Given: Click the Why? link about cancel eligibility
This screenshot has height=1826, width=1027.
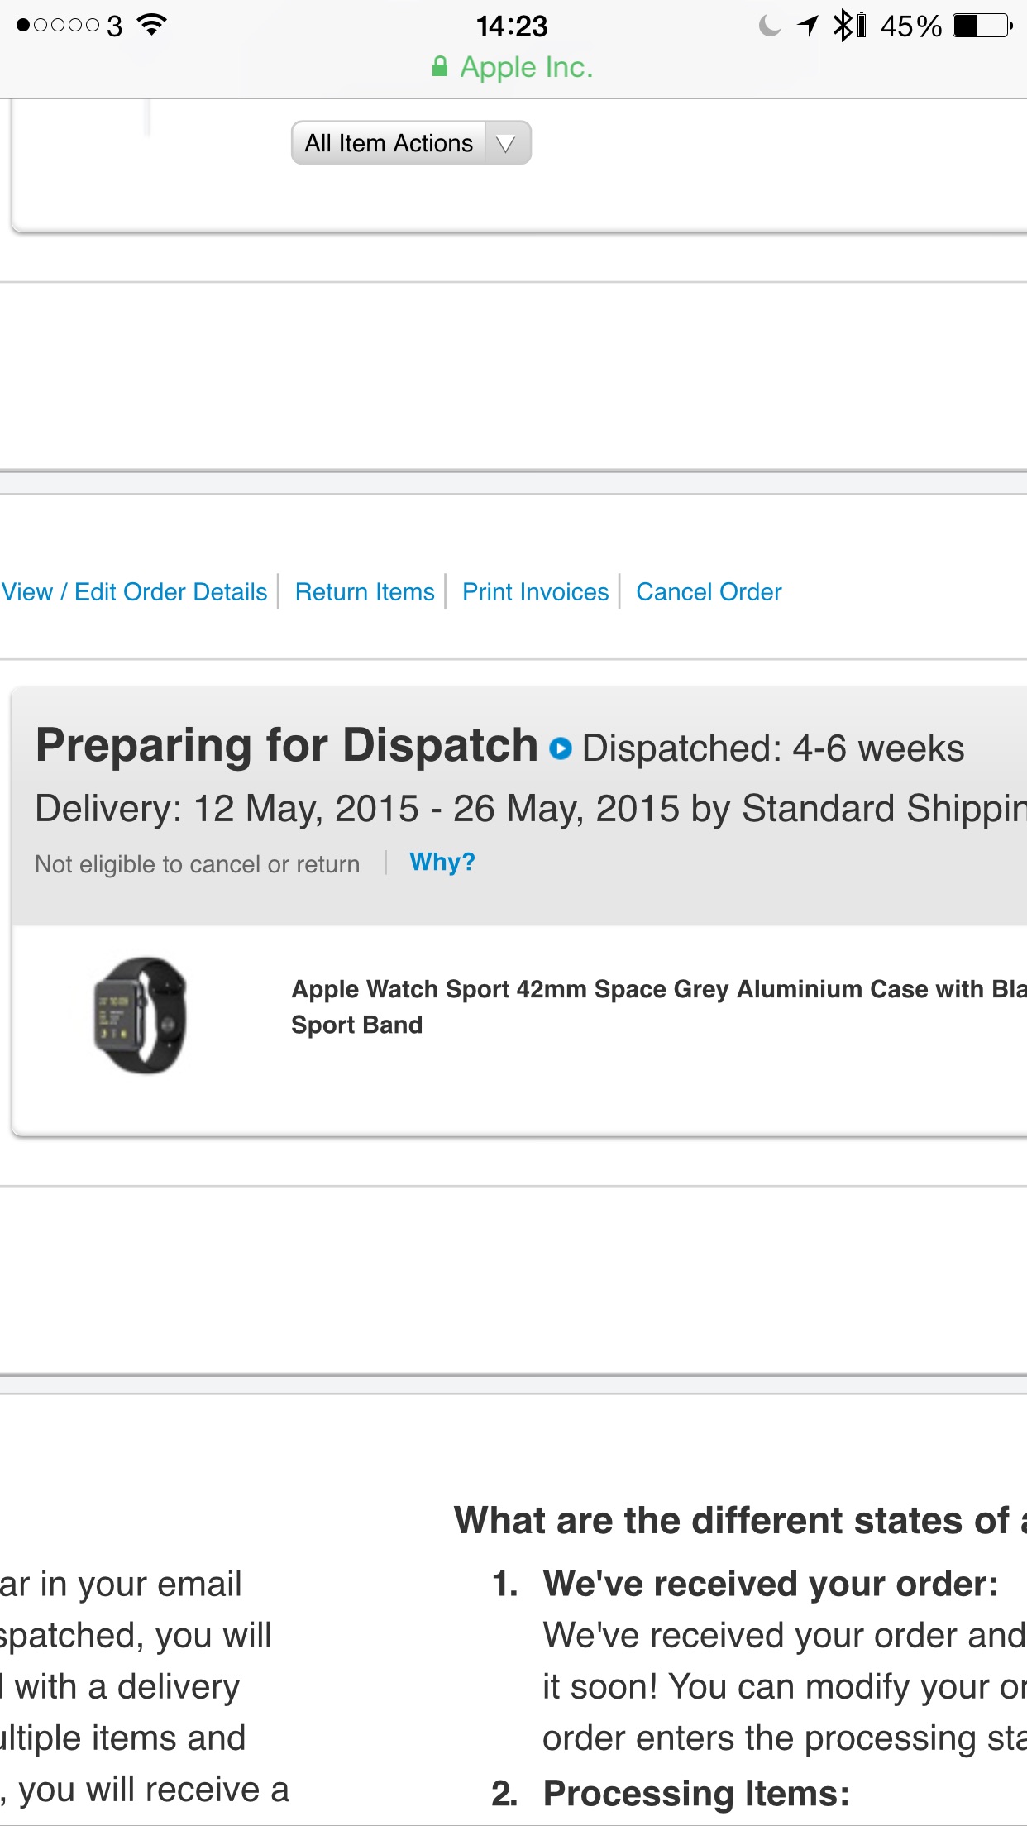Looking at the screenshot, I should [442, 863].
